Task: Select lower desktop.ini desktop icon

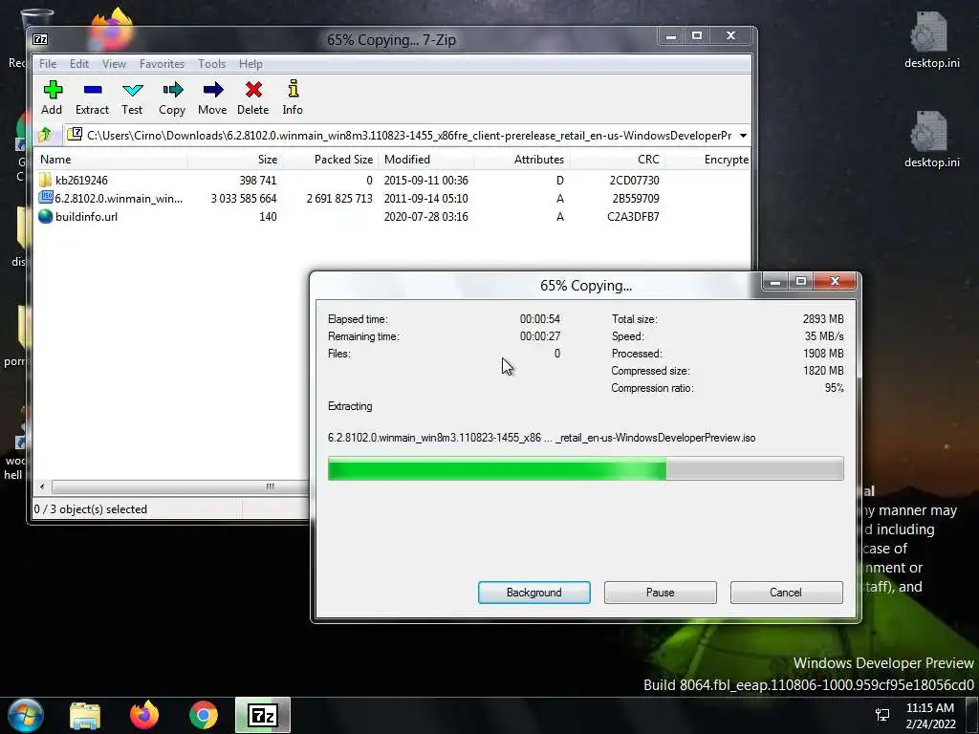Action: pos(931,140)
